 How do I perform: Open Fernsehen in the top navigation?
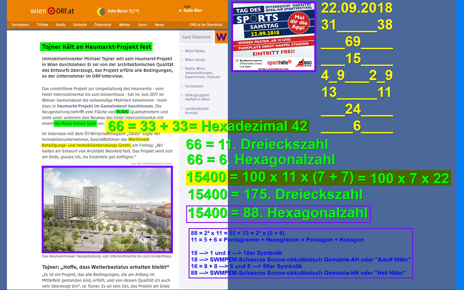(20, 25)
